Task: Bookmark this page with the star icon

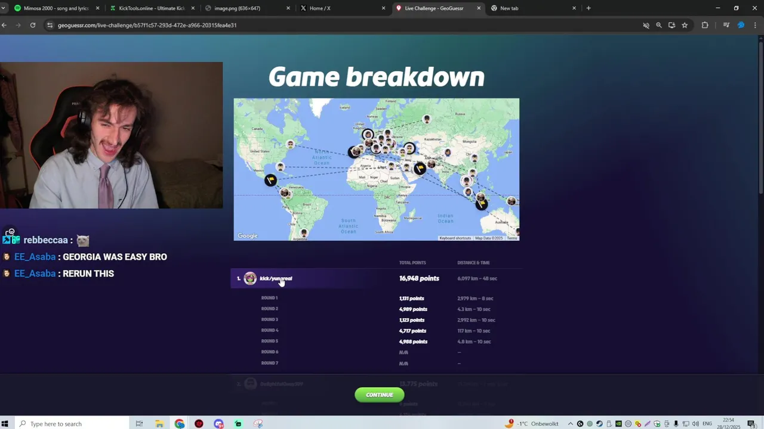Action: [x=685, y=25]
